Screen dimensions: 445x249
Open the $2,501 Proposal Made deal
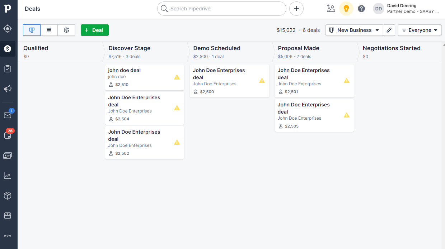(x=314, y=81)
